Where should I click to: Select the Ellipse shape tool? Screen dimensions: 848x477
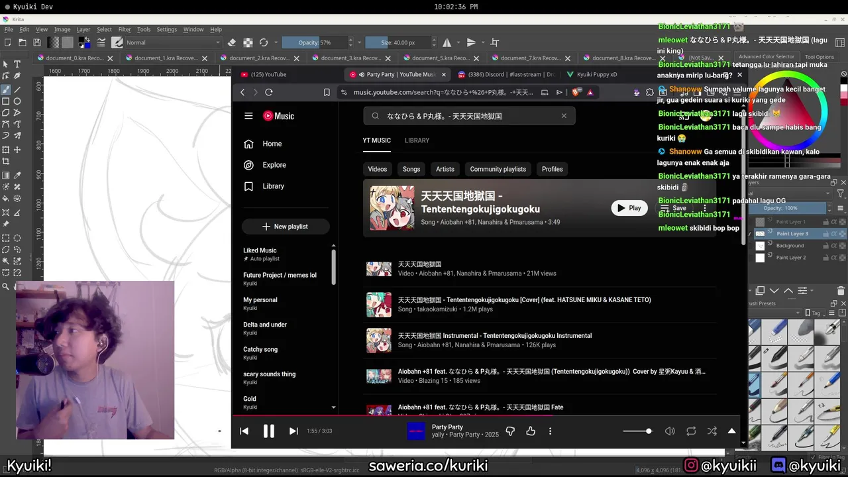[x=17, y=101]
